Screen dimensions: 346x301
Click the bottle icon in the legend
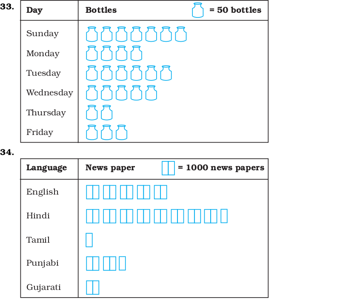click(x=197, y=10)
